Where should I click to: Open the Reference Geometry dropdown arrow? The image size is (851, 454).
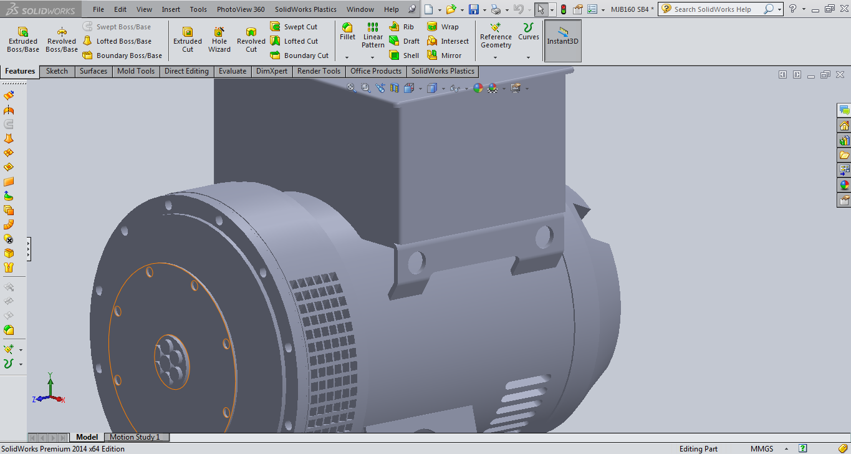(496, 57)
